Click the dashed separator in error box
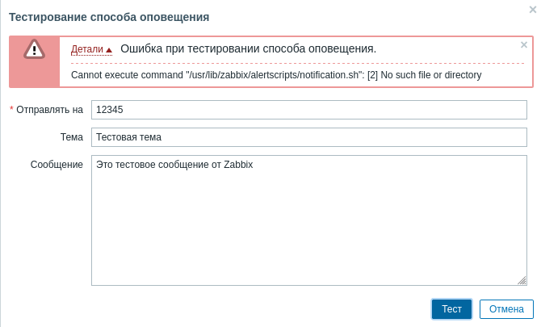 (x=299, y=62)
